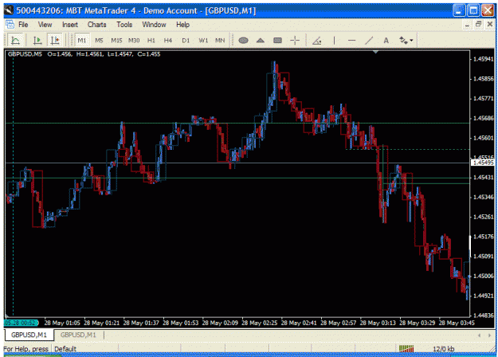The height and width of the screenshot is (357, 498).
Task: Click the MetaTrader app icon in title bar
Action: (x=10, y=10)
